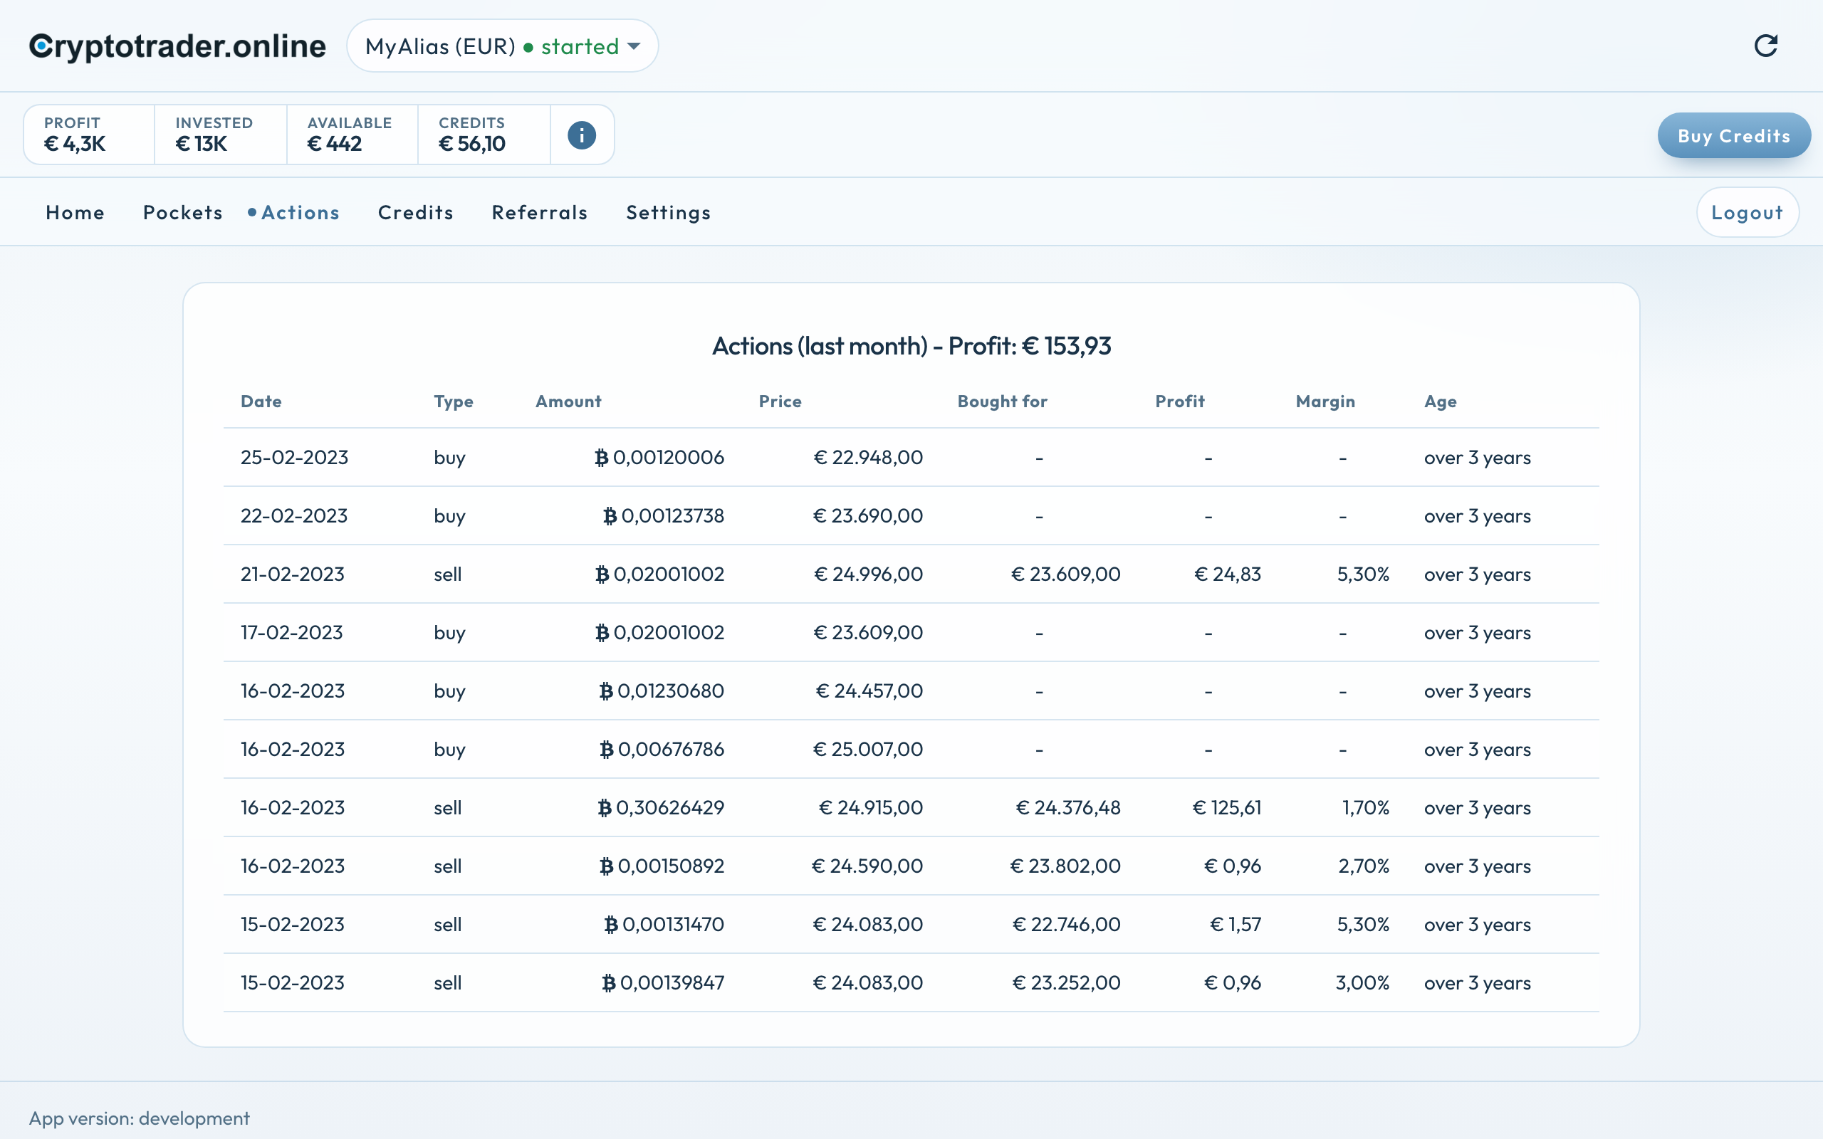Viewport: 1823px width, 1139px height.
Task: Click the profit value € 125,61
Action: click(1227, 807)
